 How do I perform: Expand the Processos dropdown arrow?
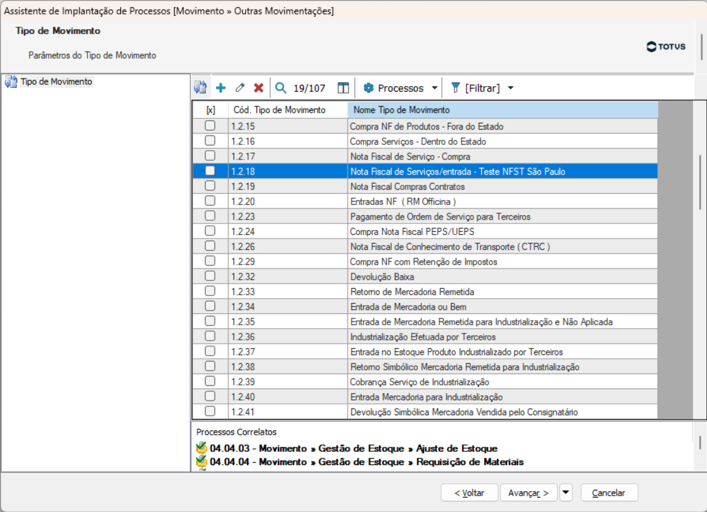tap(435, 88)
